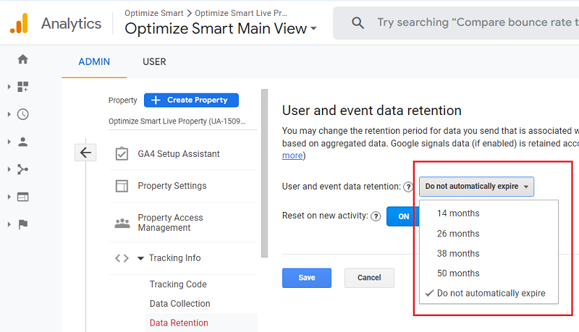Expand the Acquisition sidebar section arrow

(x=9, y=169)
